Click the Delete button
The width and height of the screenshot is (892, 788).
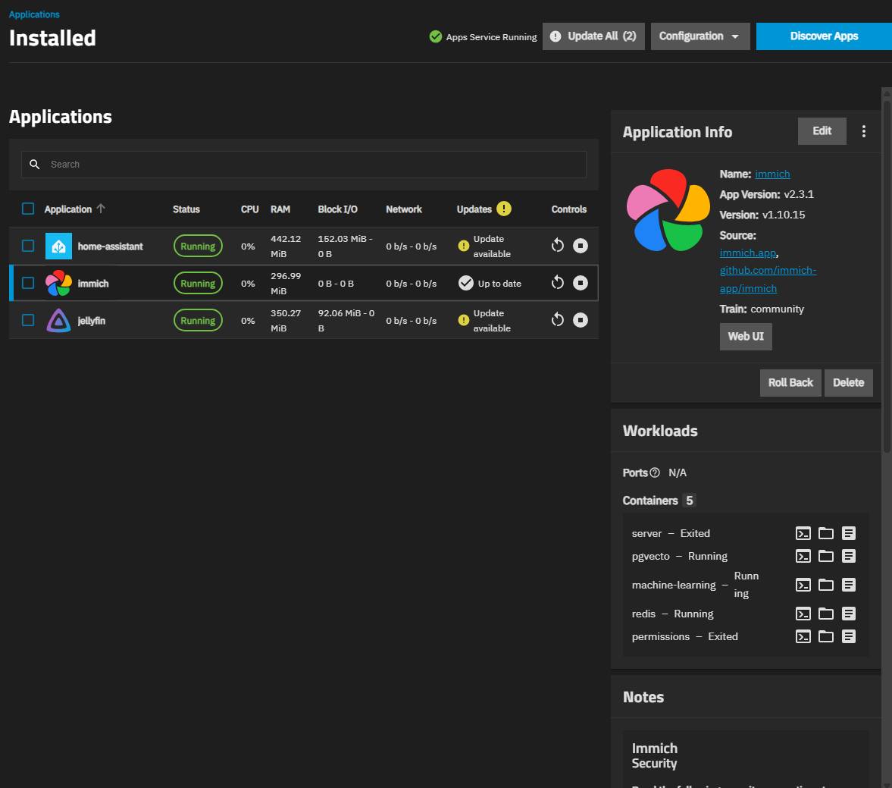(849, 382)
